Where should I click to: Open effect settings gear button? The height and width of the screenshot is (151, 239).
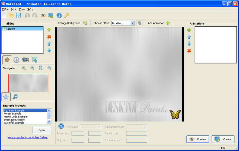point(139,23)
